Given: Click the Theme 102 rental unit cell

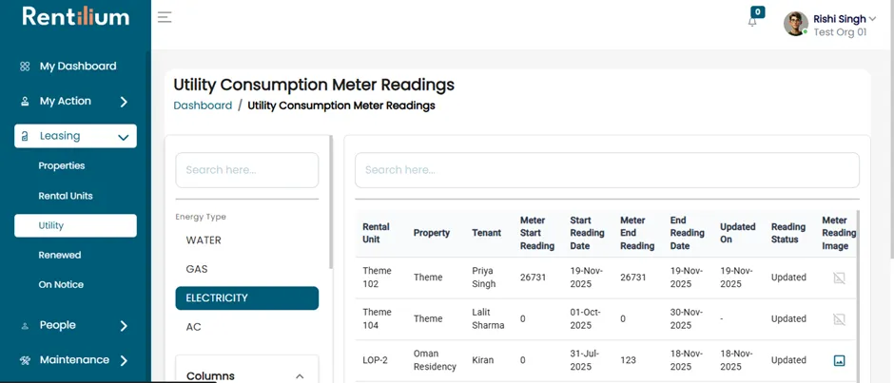Looking at the screenshot, I should 377,278.
